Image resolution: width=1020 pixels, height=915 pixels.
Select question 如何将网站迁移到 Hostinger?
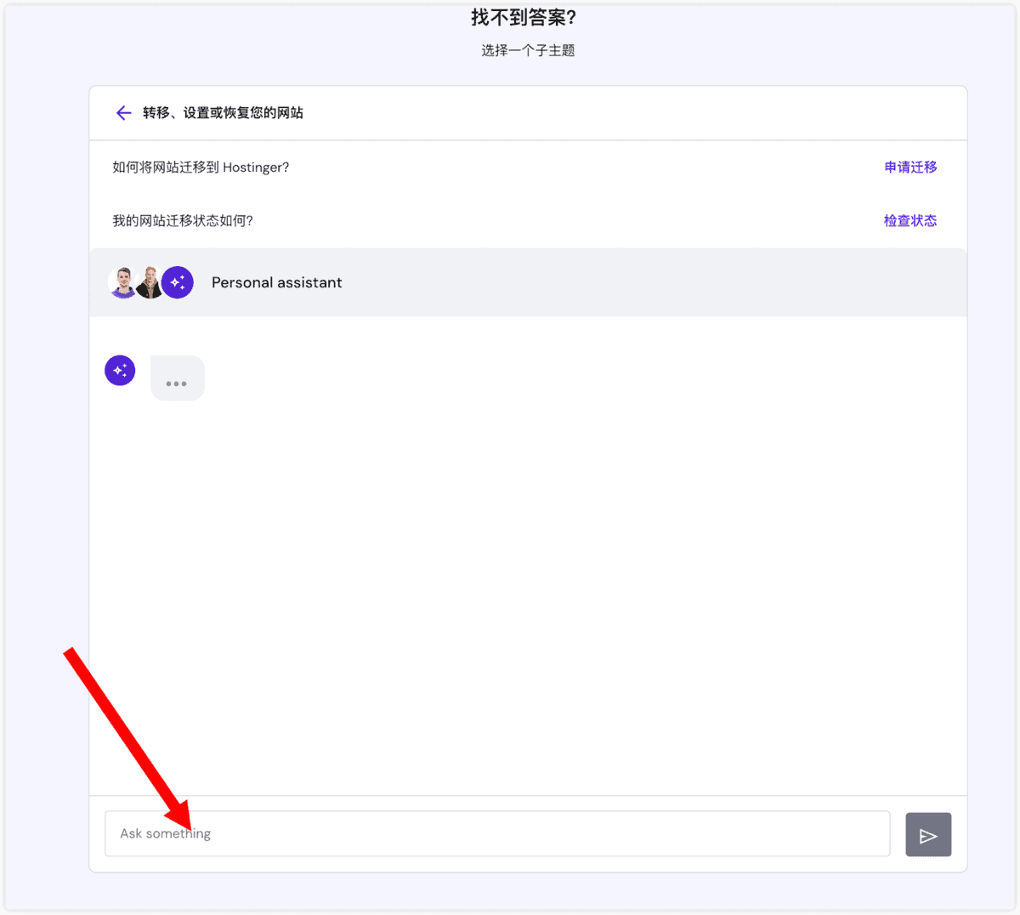tap(201, 168)
